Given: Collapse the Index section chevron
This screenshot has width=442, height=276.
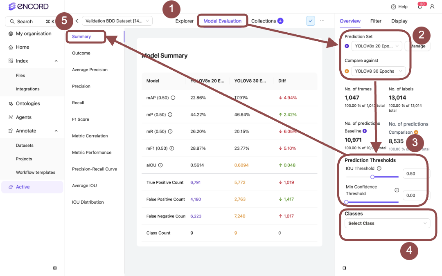Looking at the screenshot, I should point(56,61).
